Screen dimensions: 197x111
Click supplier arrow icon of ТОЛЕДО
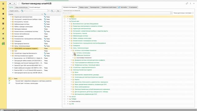tap(70, 99)
